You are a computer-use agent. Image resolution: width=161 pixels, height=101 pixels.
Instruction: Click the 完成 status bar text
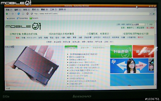(x=8, y=88)
